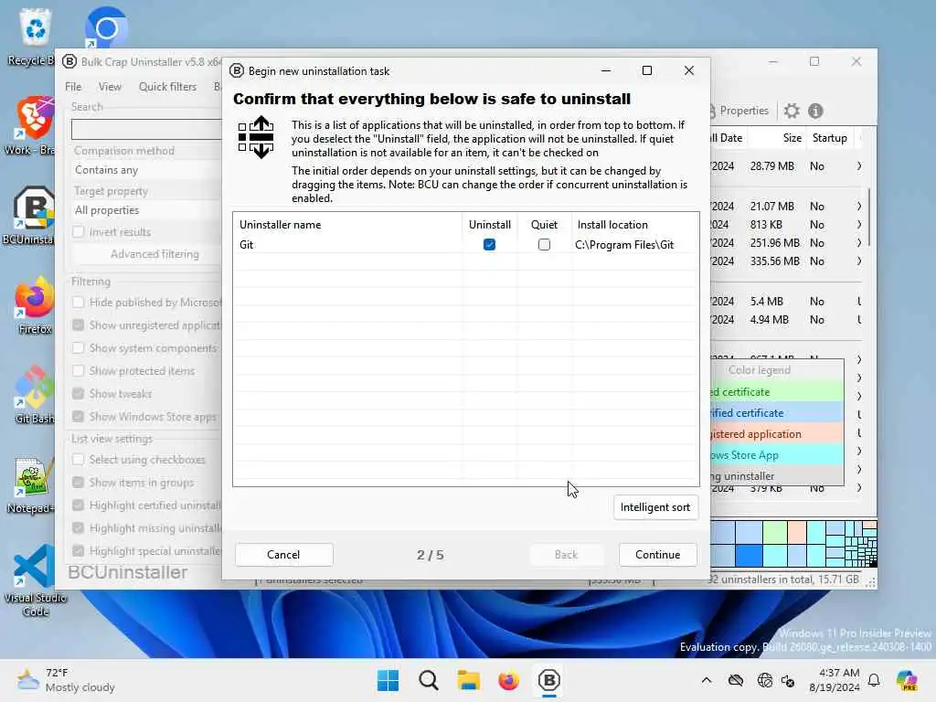This screenshot has width=936, height=702.
Task: Open the Work - Brave desktop shortcut
Action: click(33, 125)
